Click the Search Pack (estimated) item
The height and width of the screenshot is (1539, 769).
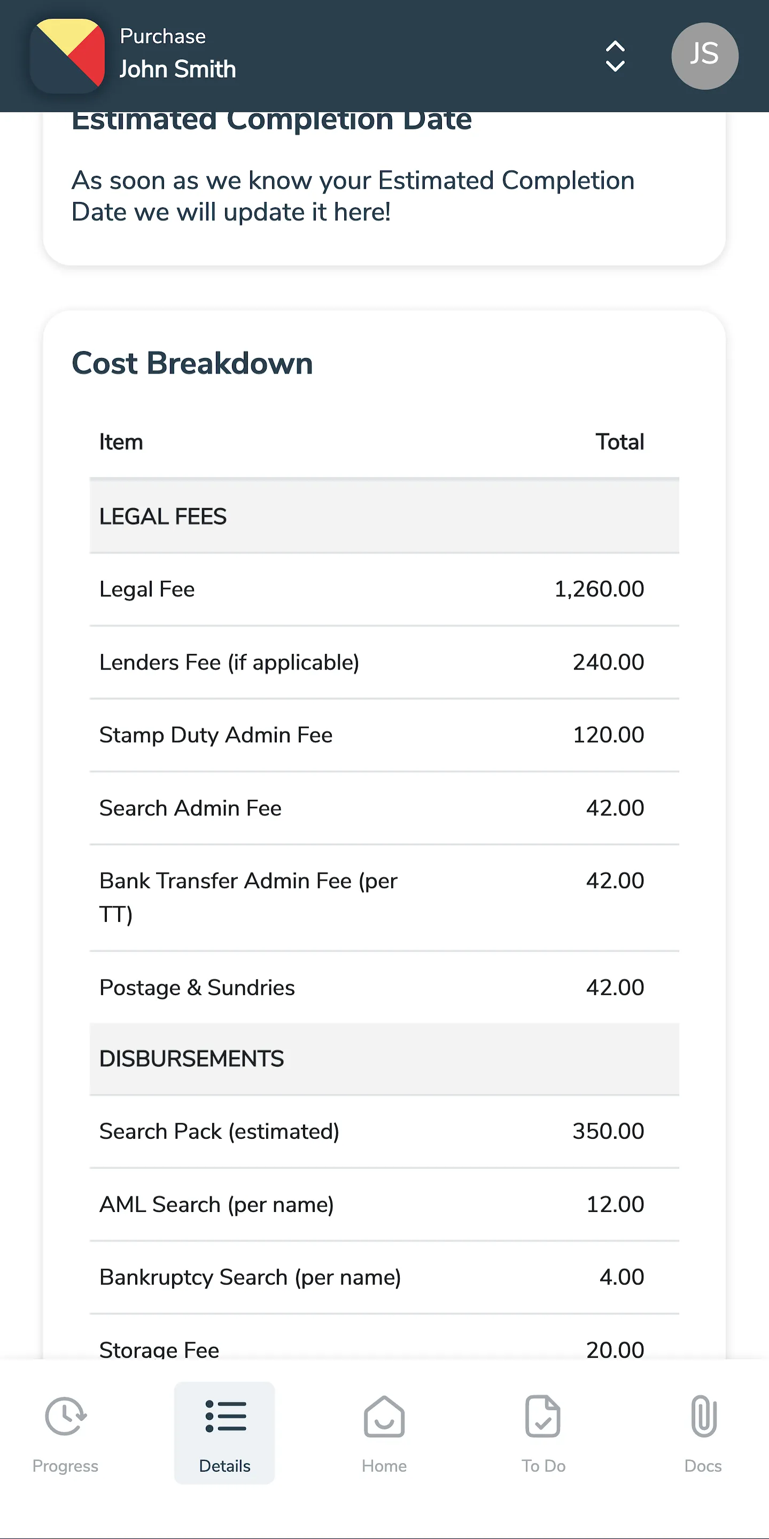(x=219, y=1132)
